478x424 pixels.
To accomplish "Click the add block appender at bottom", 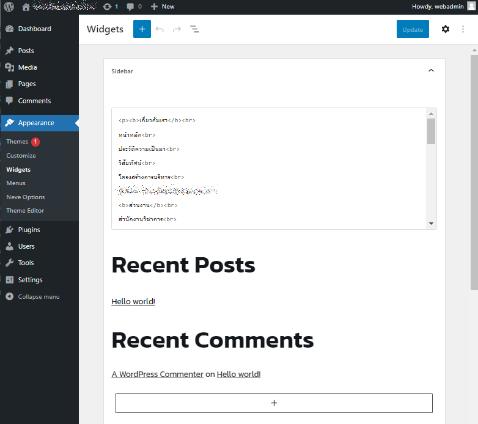I will pos(274,403).
